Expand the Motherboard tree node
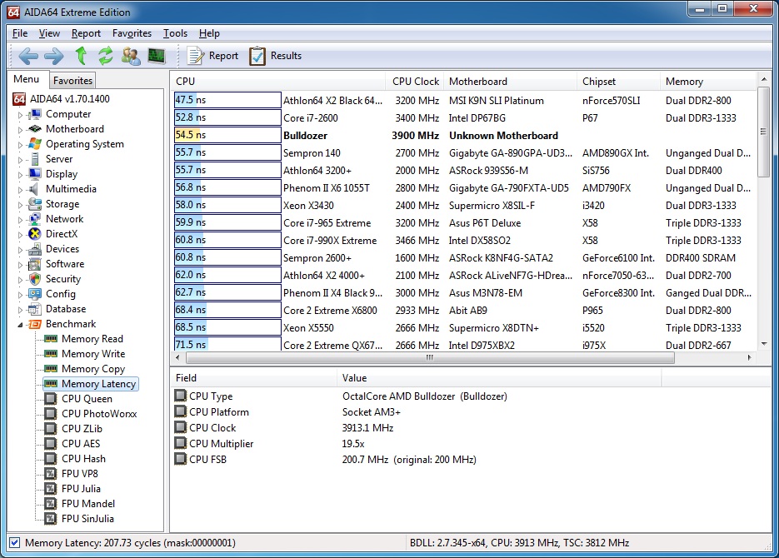779x558 pixels. [20, 130]
